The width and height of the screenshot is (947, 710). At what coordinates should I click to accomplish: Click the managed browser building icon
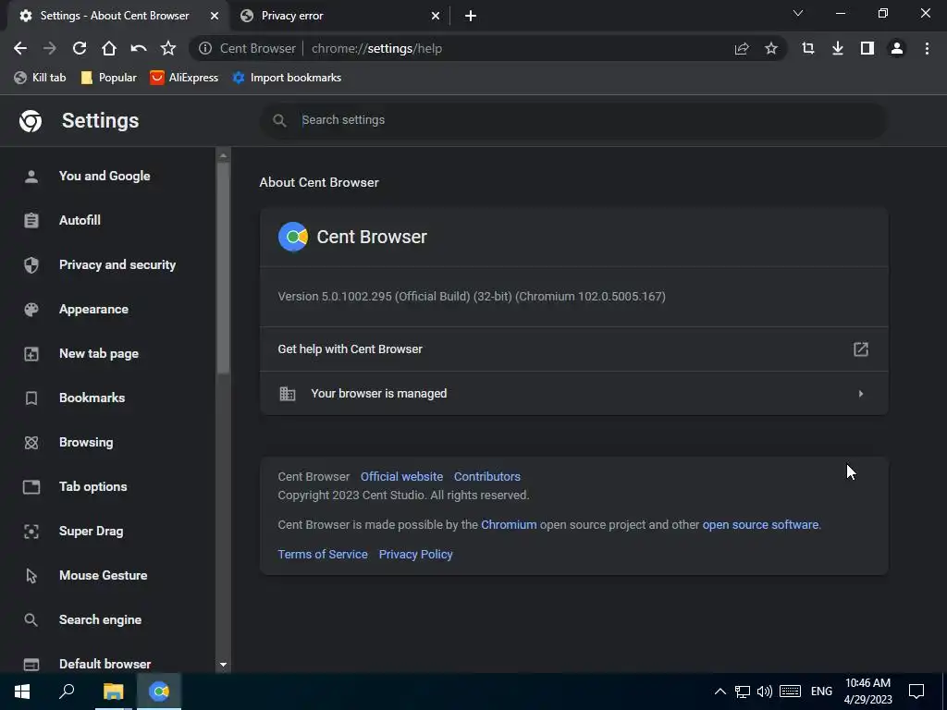point(288,394)
